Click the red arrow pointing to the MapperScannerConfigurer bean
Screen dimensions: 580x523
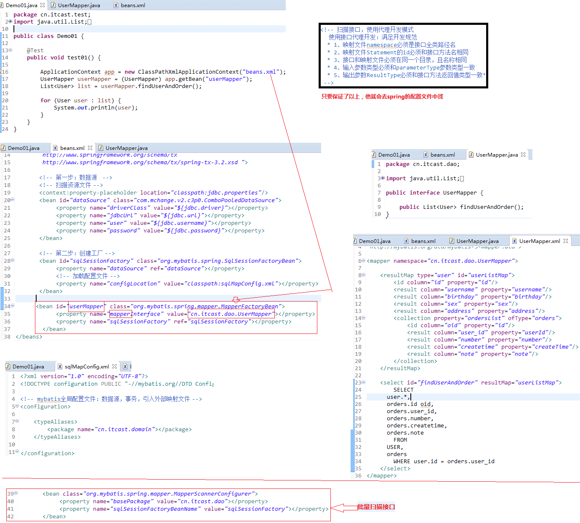(x=343, y=508)
